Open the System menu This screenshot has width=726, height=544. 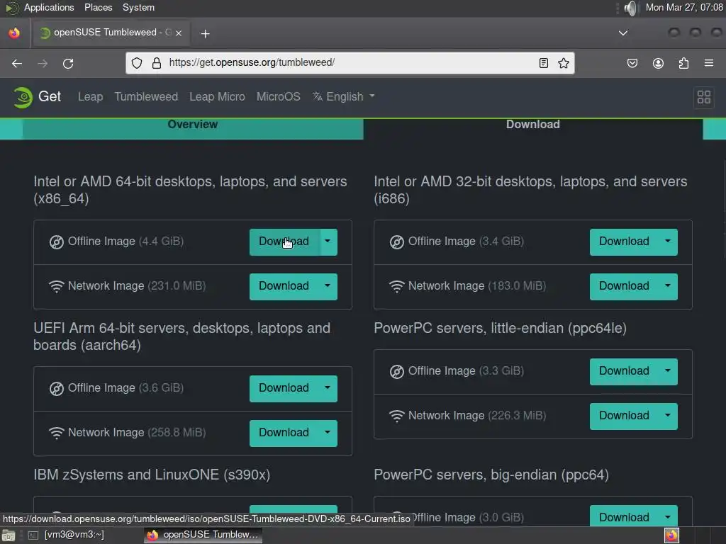(138, 7)
